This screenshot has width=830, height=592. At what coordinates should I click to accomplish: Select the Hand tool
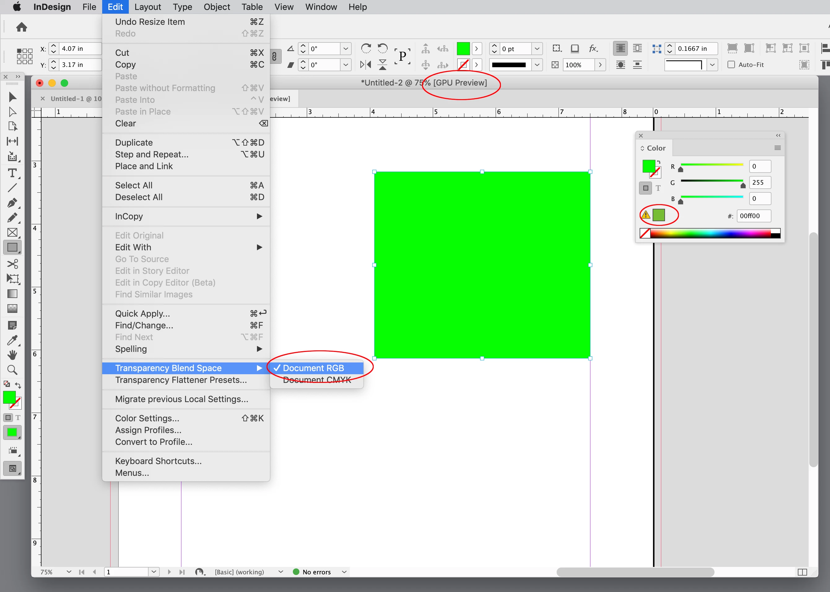pyautogui.click(x=12, y=355)
